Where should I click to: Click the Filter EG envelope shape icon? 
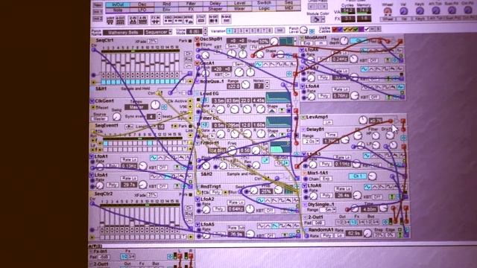point(272,135)
